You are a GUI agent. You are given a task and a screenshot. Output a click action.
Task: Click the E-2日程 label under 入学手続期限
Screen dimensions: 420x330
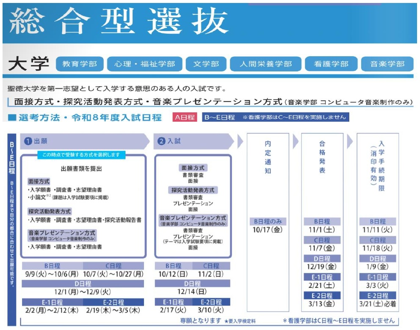tap(377, 295)
